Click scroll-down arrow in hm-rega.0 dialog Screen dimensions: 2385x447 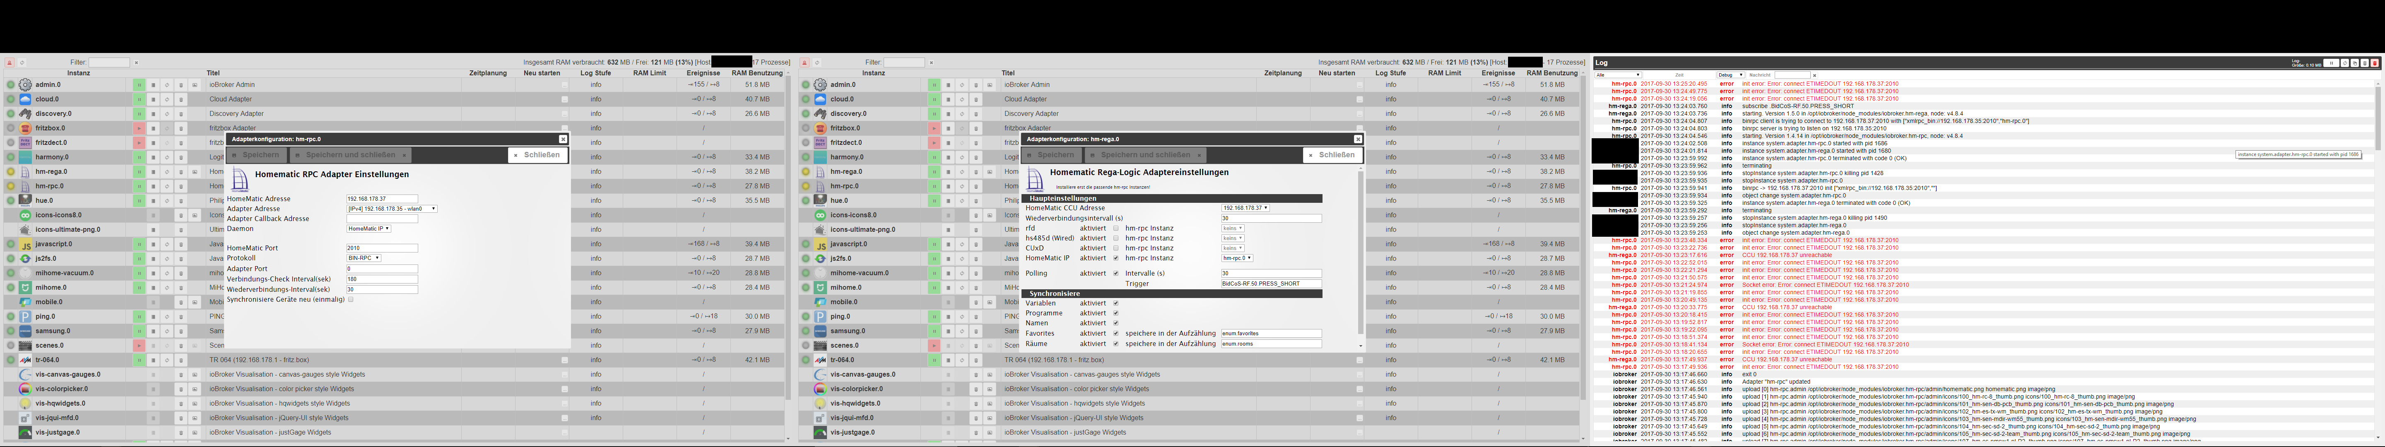tap(1360, 346)
